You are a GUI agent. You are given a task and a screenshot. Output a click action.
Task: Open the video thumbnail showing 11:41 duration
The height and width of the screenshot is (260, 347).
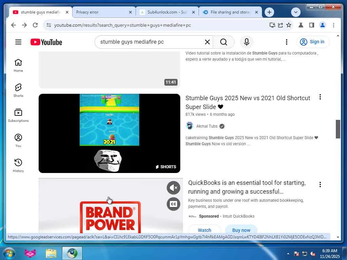pyautogui.click(x=109, y=70)
